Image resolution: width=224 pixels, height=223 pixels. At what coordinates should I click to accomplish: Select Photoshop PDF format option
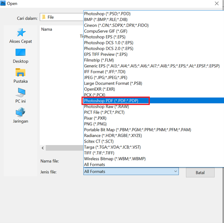pos(154,101)
